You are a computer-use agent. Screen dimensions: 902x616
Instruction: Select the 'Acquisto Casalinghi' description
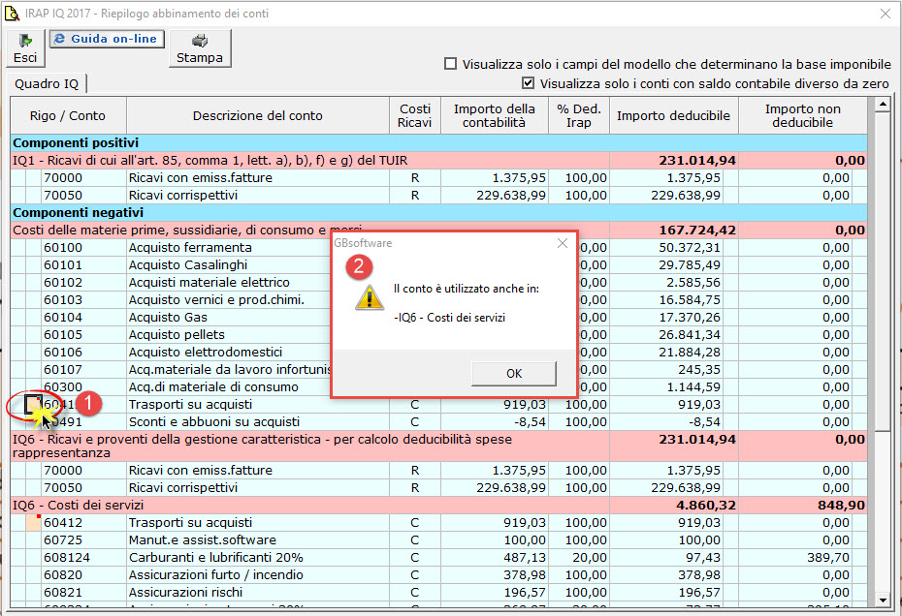click(188, 265)
